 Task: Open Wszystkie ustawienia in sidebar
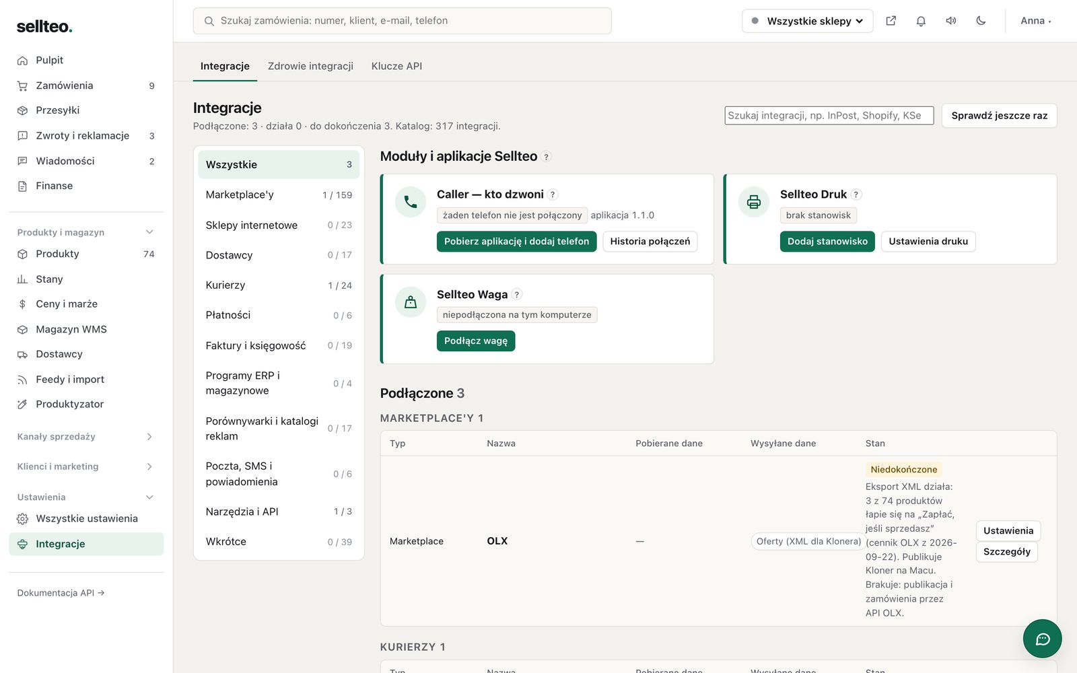86,518
